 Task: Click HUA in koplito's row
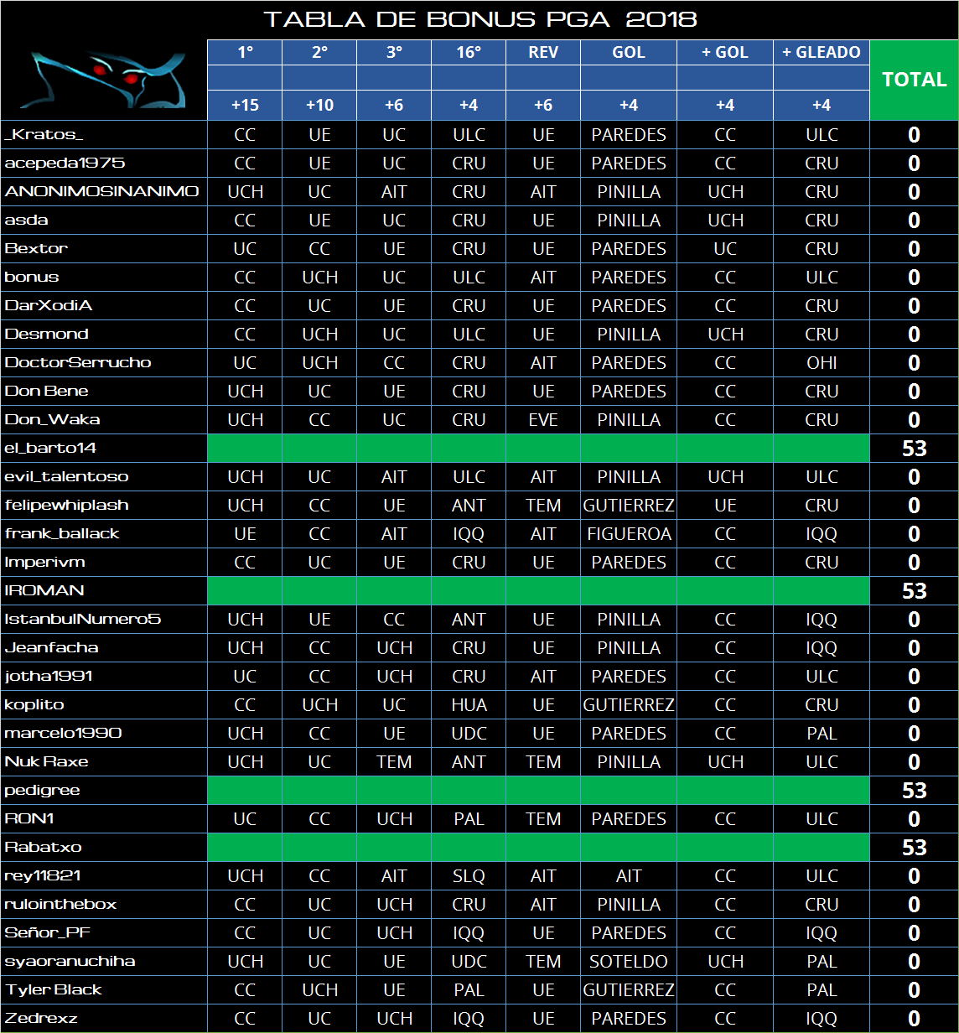469,704
